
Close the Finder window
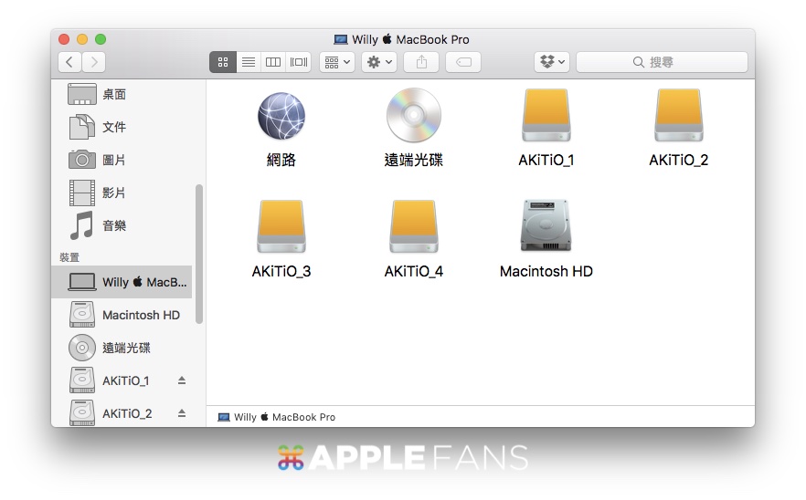[64, 39]
